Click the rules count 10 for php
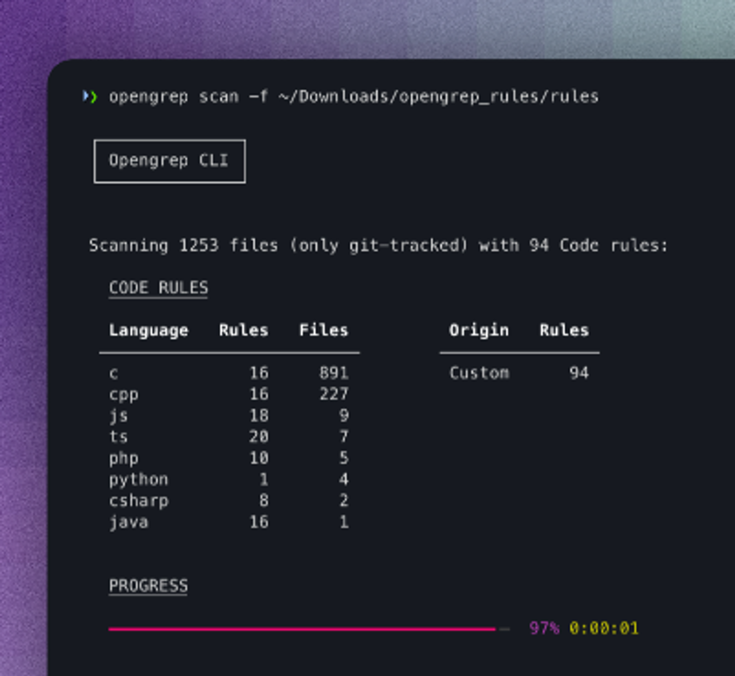735x676 pixels. (x=259, y=458)
